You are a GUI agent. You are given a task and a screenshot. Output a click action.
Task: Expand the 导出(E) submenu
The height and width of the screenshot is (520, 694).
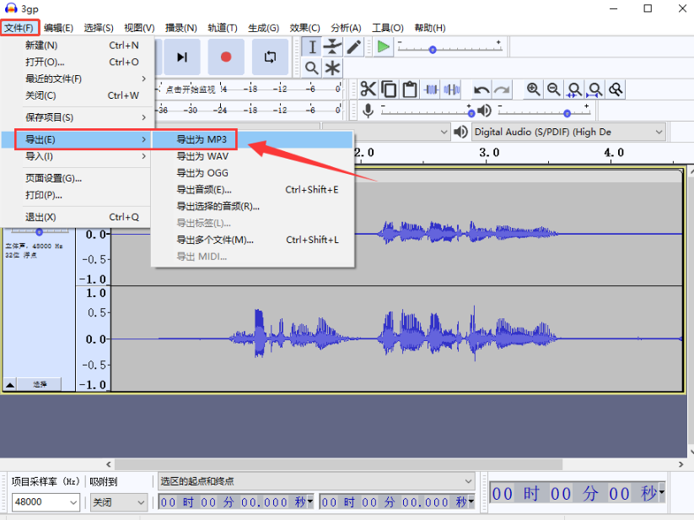coord(78,139)
